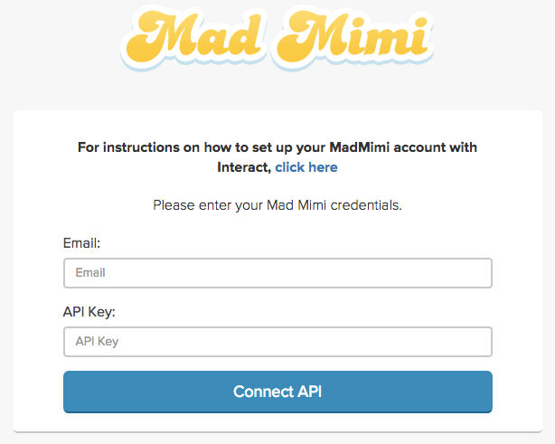
Task: Open the "click here" instructions link
Action: tap(306, 167)
